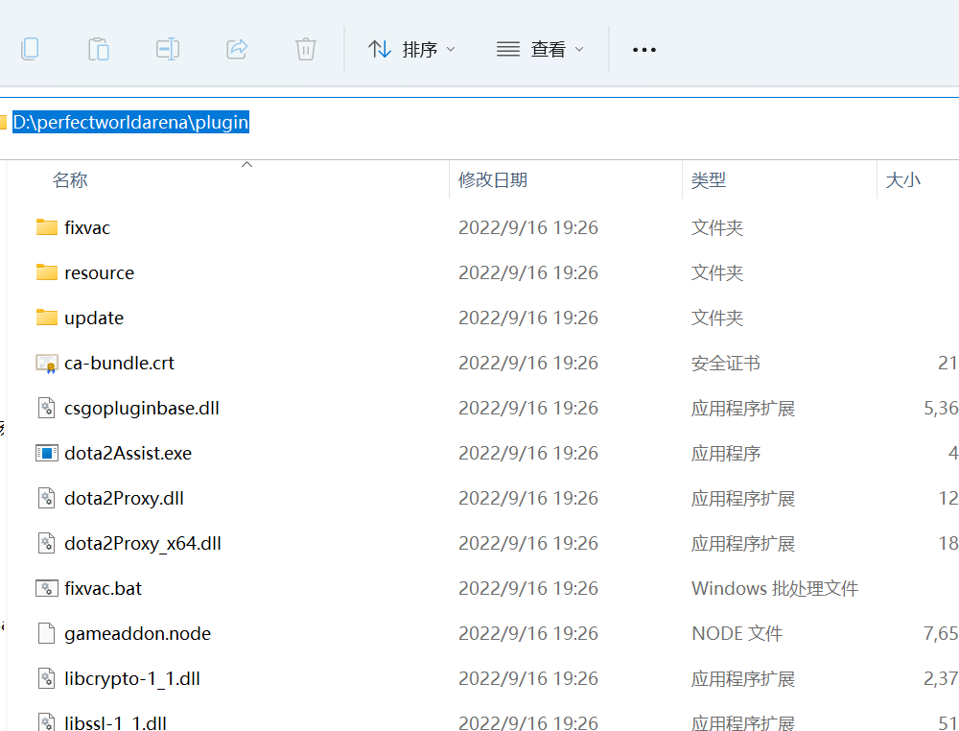Open the 查看 view dropdown
This screenshot has height=731, width=959.
pyautogui.click(x=539, y=49)
